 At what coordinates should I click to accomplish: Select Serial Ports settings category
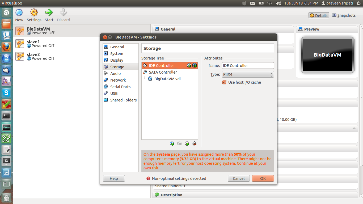(121, 87)
